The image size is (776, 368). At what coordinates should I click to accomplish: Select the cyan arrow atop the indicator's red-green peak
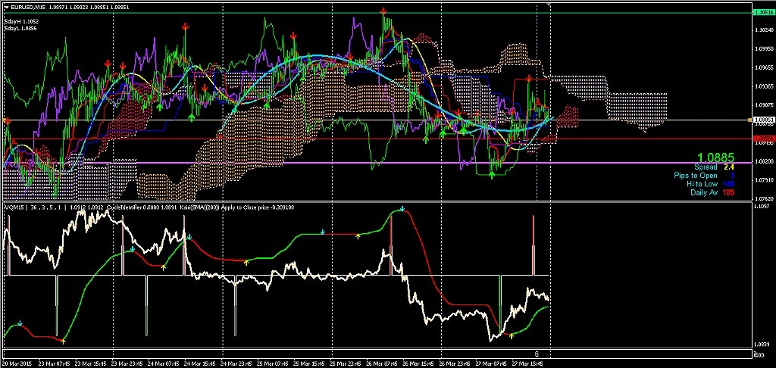click(x=402, y=208)
